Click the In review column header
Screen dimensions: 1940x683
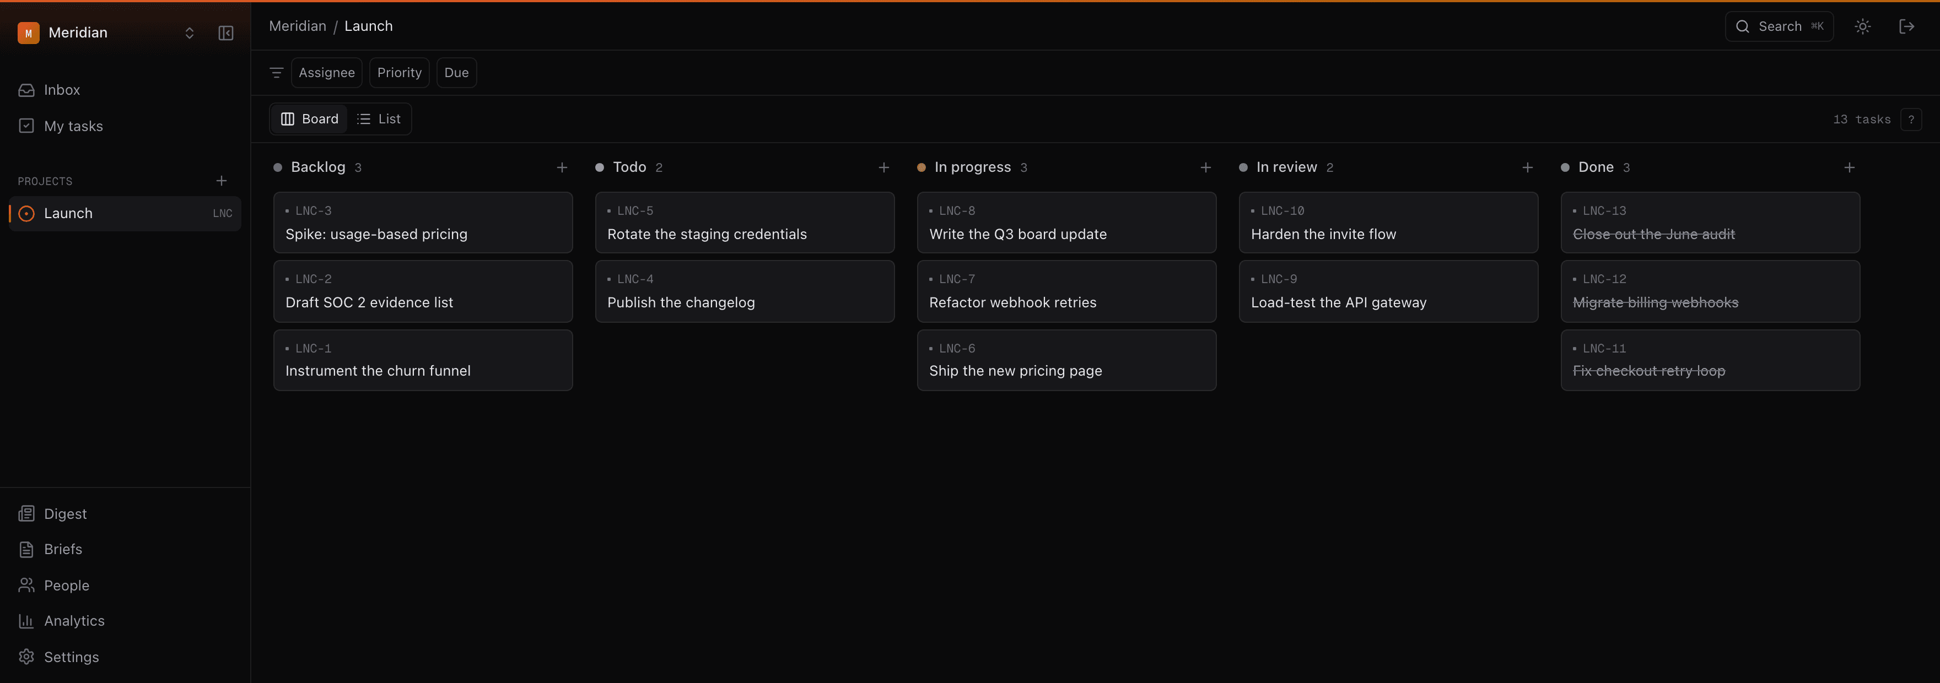pyautogui.click(x=1286, y=167)
